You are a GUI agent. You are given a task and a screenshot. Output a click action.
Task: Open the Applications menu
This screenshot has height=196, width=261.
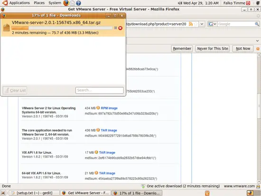(16, 3)
